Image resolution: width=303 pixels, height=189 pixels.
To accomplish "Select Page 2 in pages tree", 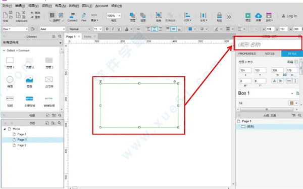I will tap(22, 145).
